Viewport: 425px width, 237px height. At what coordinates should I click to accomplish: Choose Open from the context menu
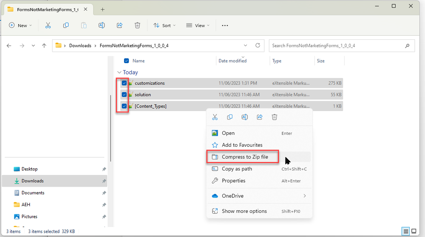pyautogui.click(x=259, y=133)
